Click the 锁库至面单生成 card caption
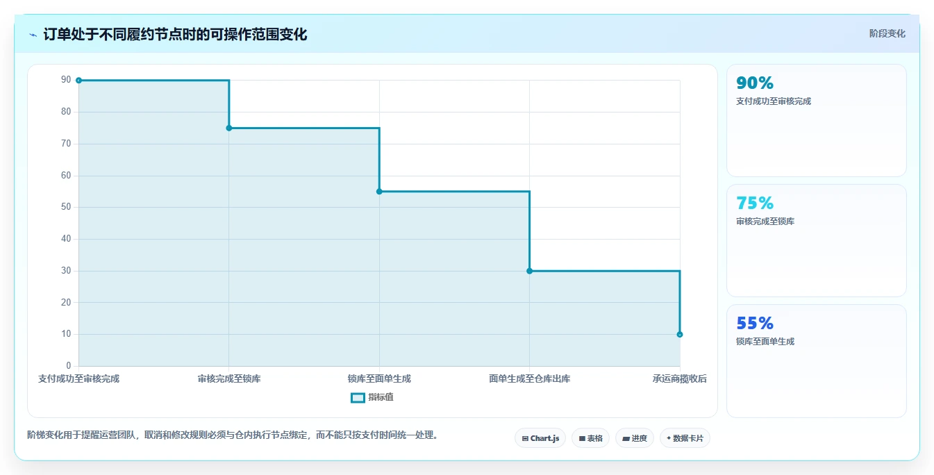The width and height of the screenshot is (934, 475). click(765, 342)
